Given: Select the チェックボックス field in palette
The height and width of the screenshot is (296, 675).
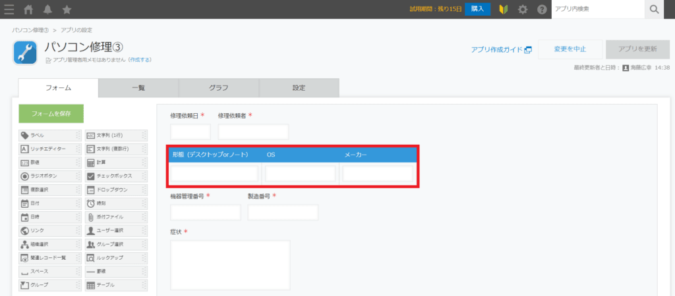Looking at the screenshot, I should (116, 176).
